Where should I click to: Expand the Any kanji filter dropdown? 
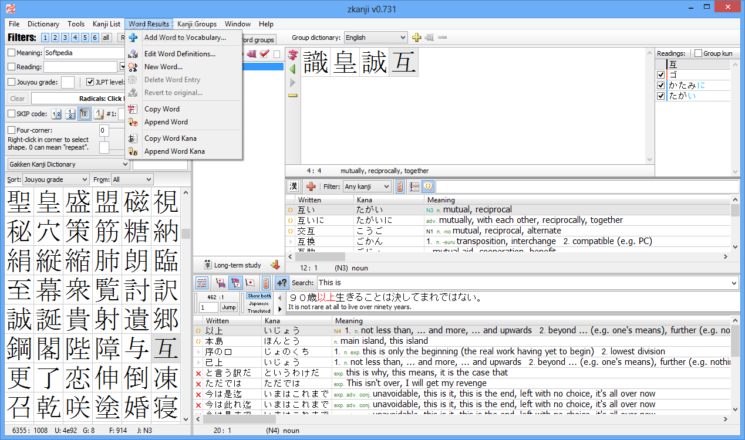pyautogui.click(x=368, y=187)
